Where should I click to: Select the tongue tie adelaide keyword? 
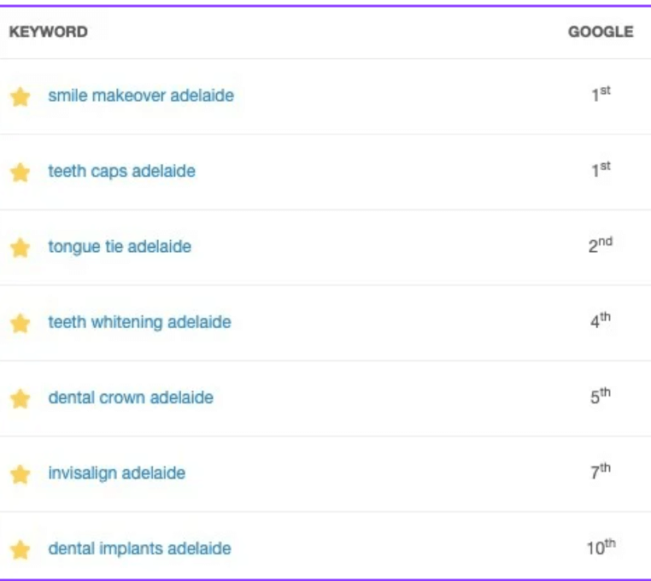[x=120, y=247]
